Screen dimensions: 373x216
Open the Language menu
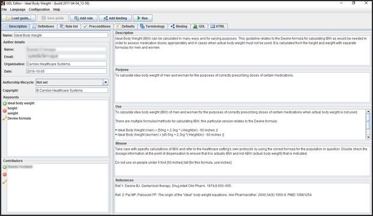tap(17, 10)
